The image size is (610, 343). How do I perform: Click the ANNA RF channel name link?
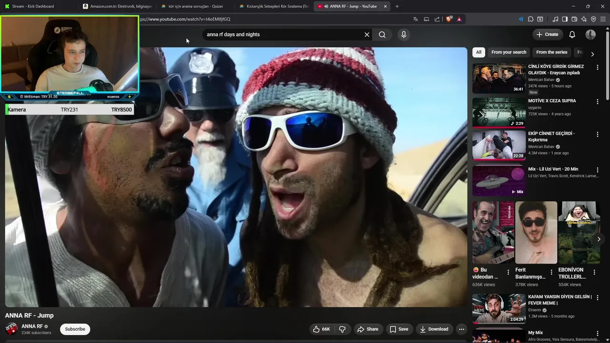32,326
